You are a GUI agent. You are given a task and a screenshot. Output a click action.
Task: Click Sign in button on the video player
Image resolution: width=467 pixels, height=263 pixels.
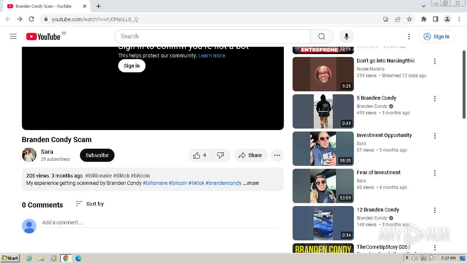coord(132,66)
